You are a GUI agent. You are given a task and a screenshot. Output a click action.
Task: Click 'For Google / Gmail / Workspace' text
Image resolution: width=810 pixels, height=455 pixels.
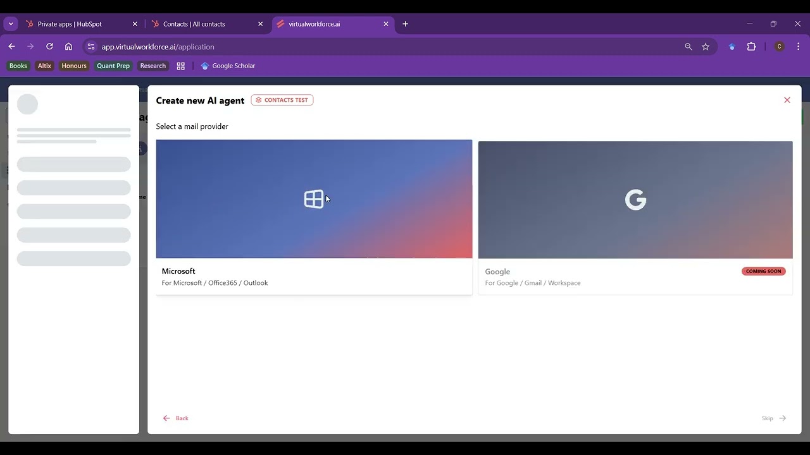click(533, 283)
